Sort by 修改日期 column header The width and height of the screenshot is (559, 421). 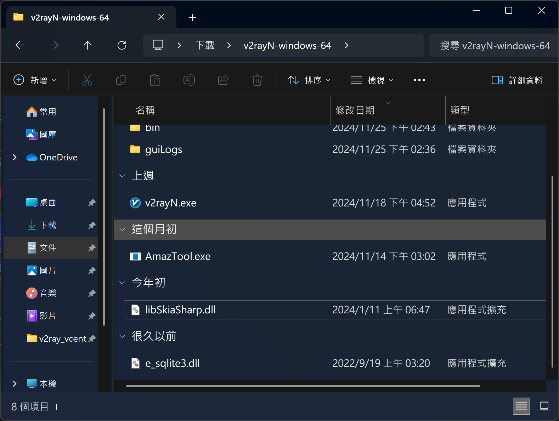[x=388, y=110]
